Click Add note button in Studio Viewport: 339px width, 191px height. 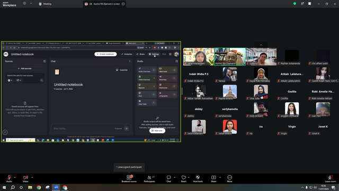157,131
